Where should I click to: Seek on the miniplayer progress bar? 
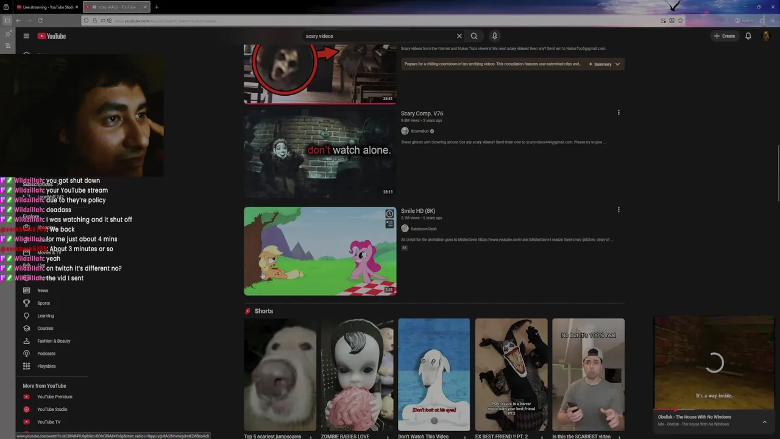(x=714, y=410)
